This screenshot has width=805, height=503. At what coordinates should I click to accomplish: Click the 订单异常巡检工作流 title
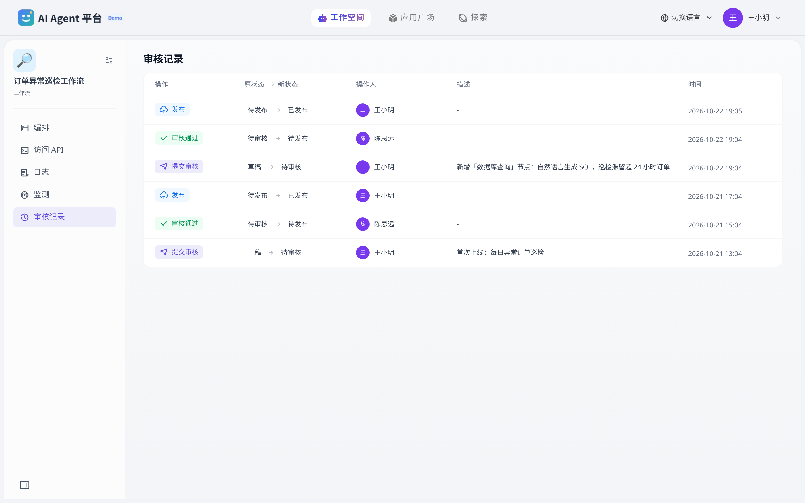[49, 81]
